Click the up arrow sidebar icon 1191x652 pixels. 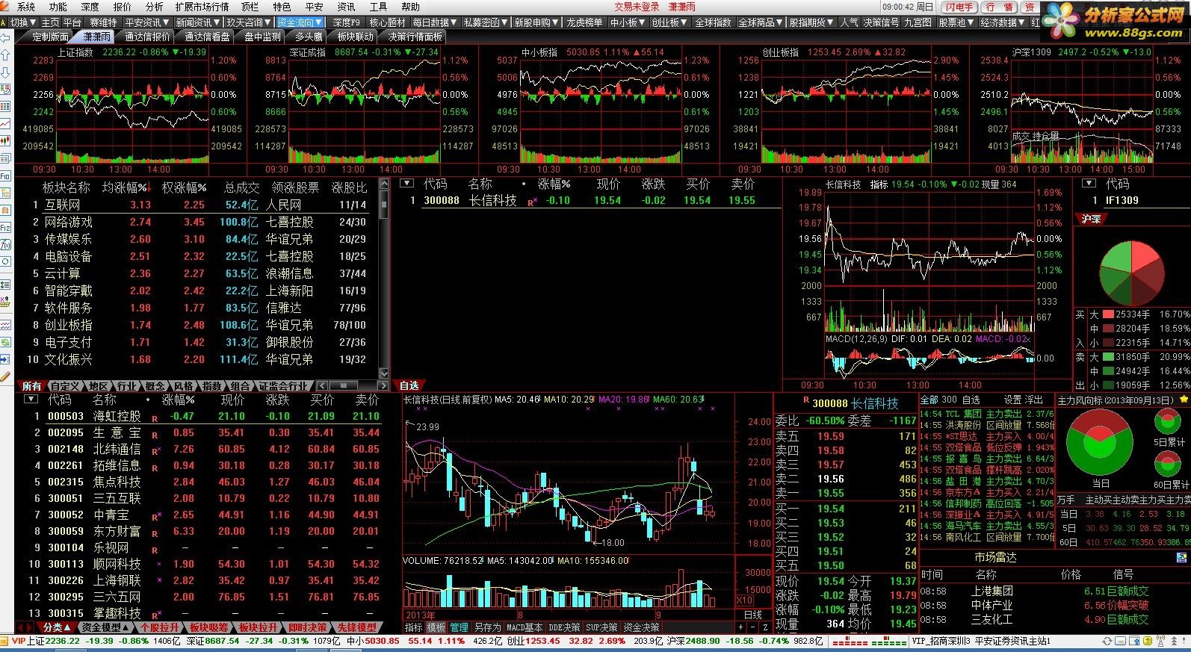click(5, 55)
